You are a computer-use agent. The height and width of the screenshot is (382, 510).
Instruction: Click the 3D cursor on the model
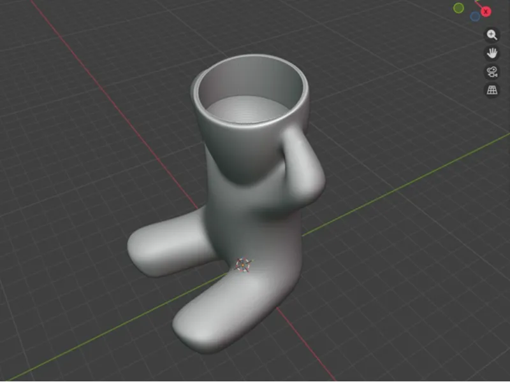(243, 265)
